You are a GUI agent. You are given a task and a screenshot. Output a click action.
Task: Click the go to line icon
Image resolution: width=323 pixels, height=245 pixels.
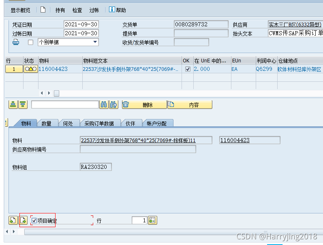(152, 220)
